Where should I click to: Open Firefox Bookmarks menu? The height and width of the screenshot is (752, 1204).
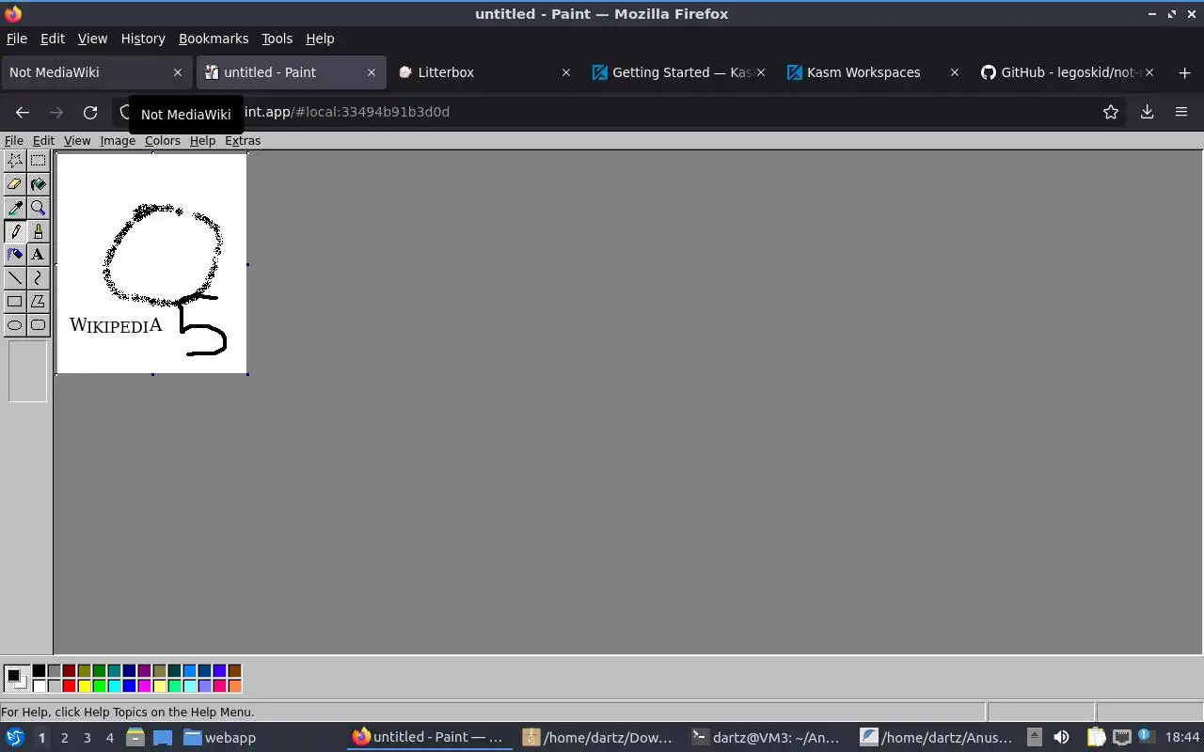(214, 39)
